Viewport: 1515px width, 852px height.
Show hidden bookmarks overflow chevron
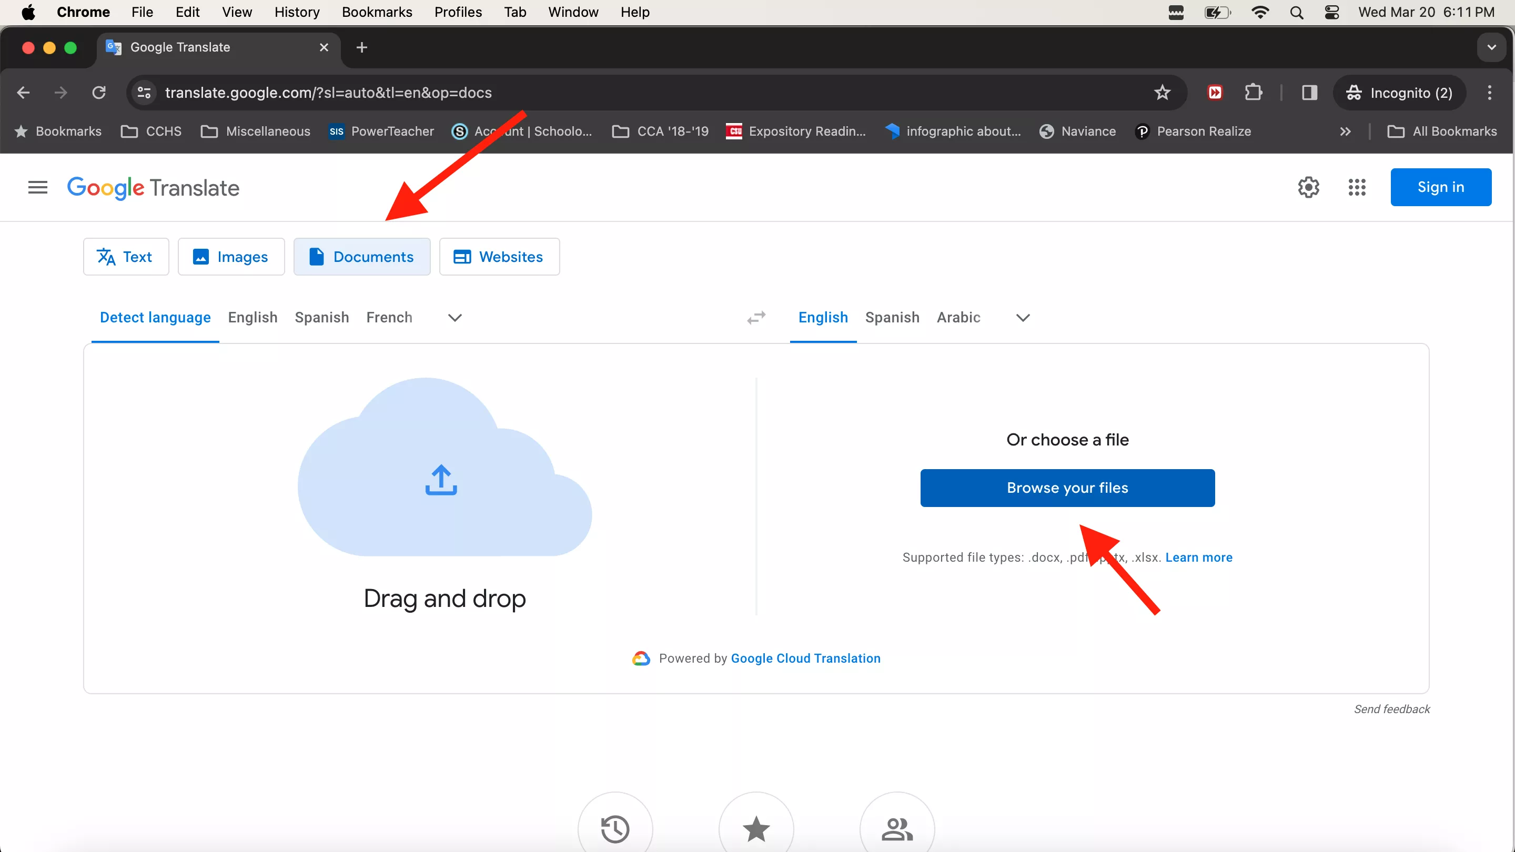(x=1345, y=131)
